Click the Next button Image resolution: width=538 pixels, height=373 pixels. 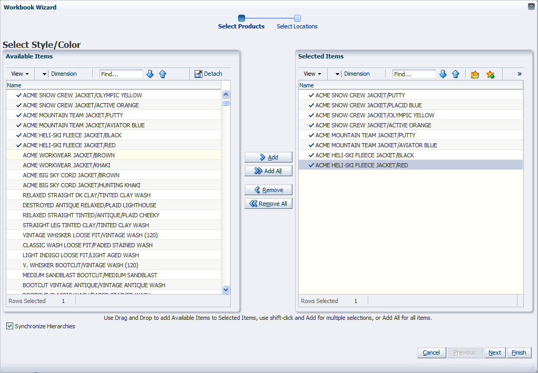[x=495, y=352]
